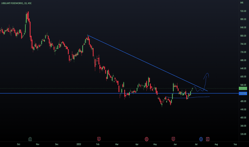The height and width of the screenshot is (147, 249).
Task: Click the Dec label on time axis
Action: click(57, 144)
